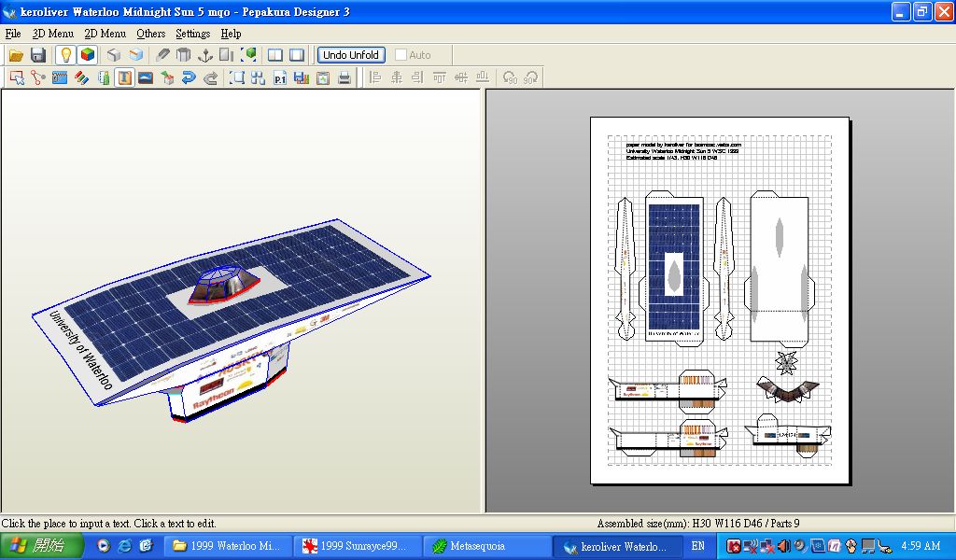The height and width of the screenshot is (560, 956).
Task: Switch to 1999 Sunrayce99 taskbar item
Action: coord(358,546)
